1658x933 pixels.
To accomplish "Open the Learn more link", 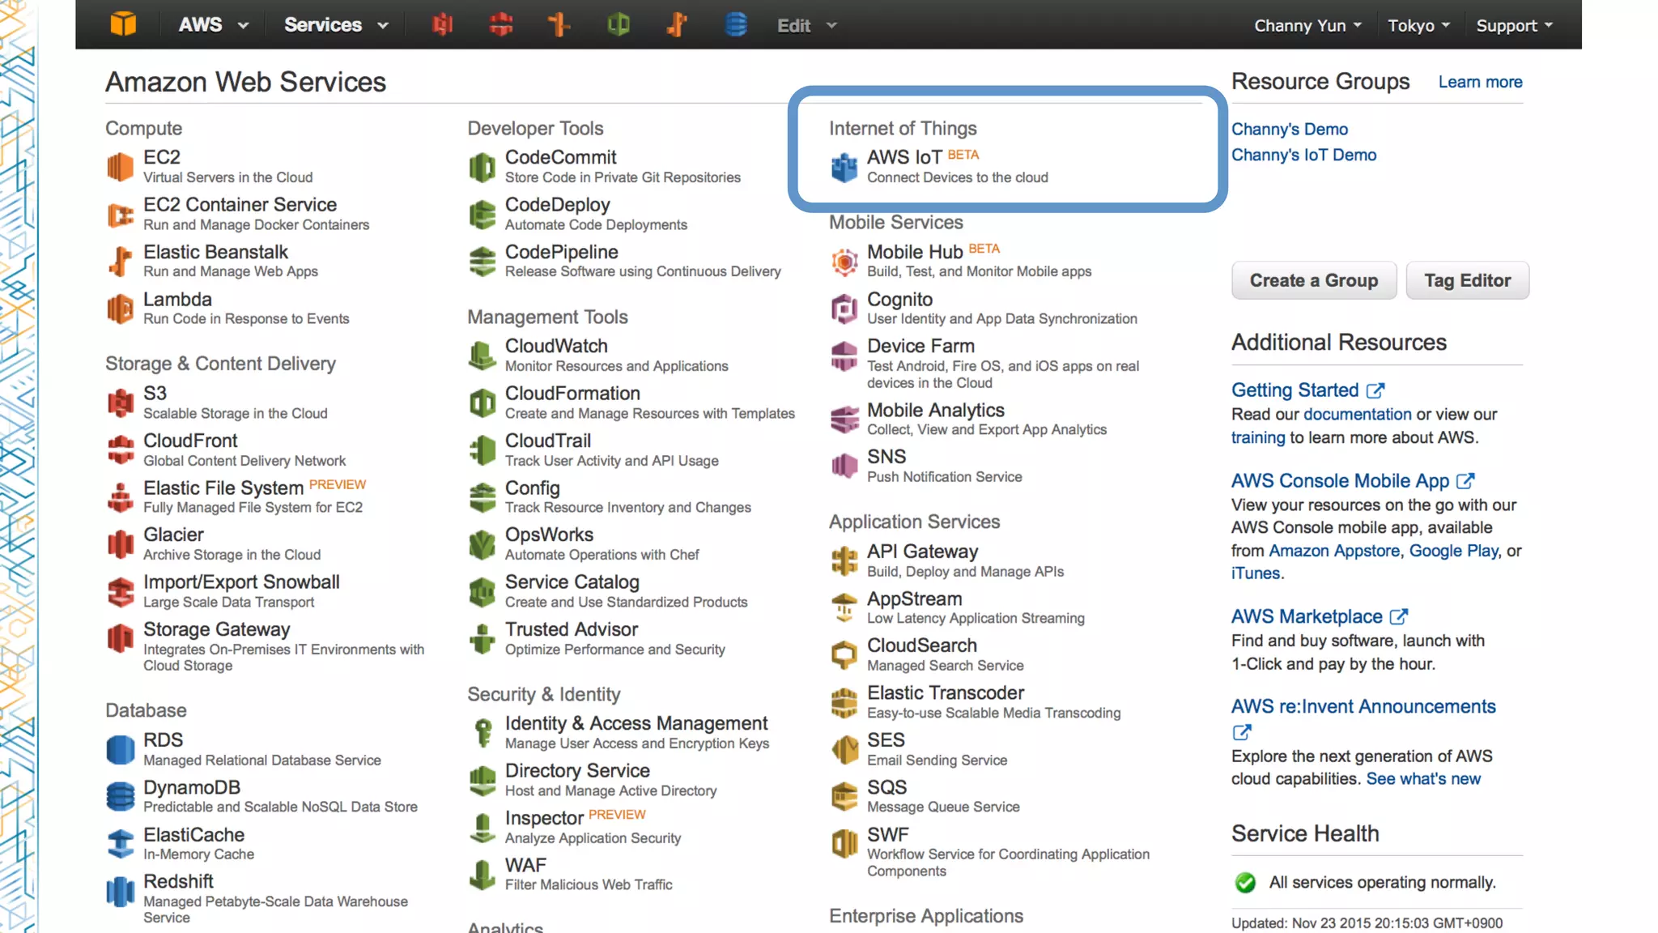I will pyautogui.click(x=1480, y=82).
